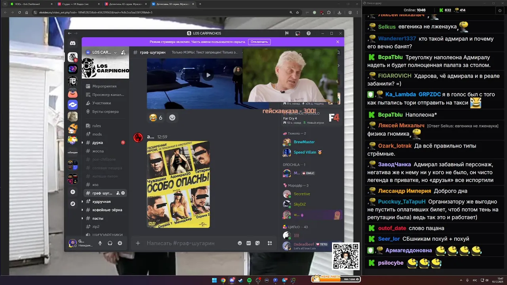Click username Wanderer1337 in chat window

coord(397,39)
